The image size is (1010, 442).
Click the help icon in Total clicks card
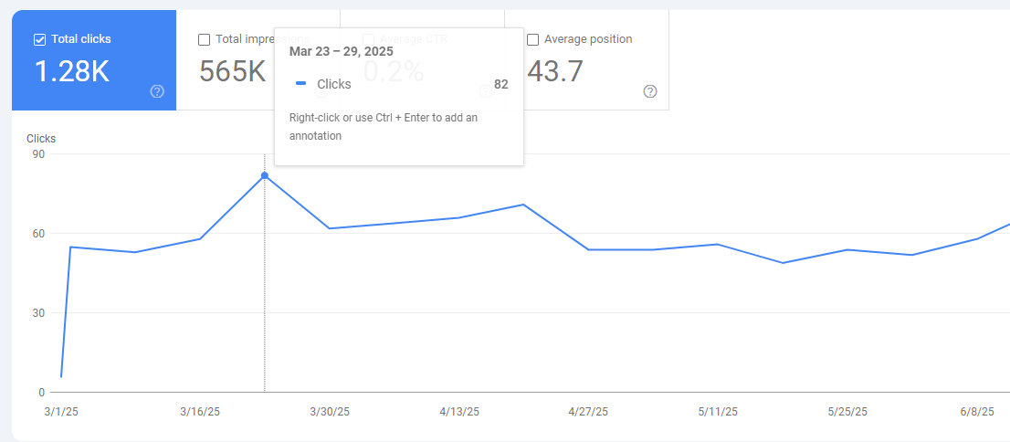157,91
